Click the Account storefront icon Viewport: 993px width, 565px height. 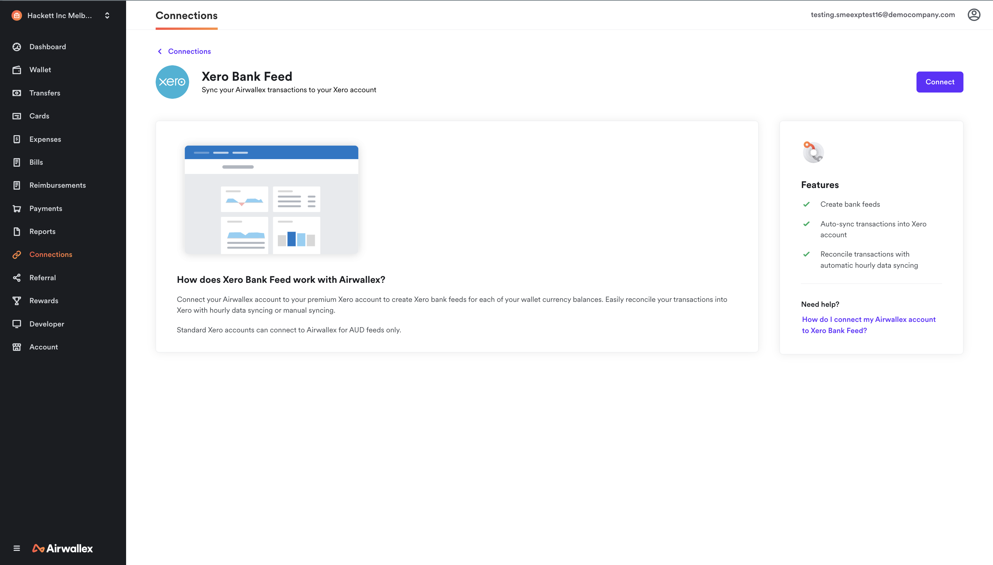[17, 347]
